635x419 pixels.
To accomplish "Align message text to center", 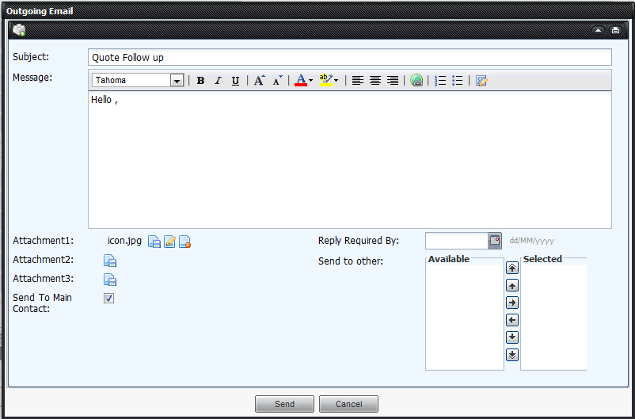I will (375, 81).
